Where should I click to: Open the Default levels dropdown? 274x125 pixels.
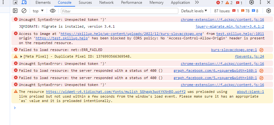(194, 11)
